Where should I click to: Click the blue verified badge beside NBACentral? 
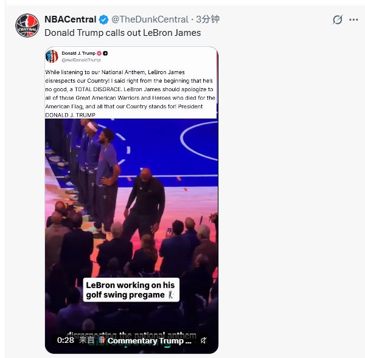(103, 19)
